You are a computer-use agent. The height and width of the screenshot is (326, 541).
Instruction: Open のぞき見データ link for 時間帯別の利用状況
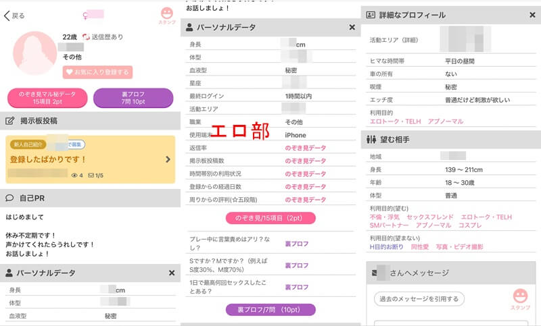[x=306, y=174]
